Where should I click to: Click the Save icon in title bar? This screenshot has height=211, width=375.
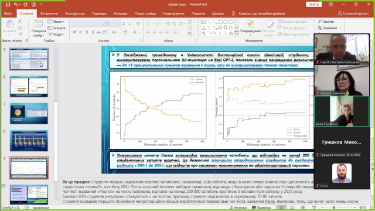coord(8,4)
